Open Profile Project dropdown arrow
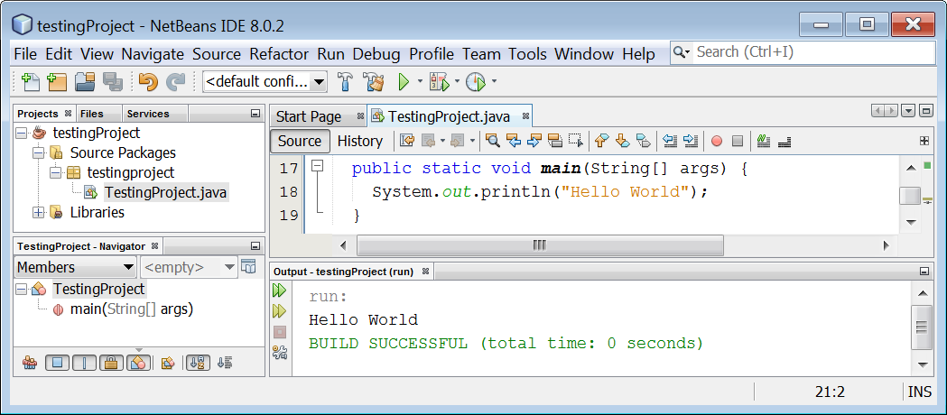 (x=494, y=81)
